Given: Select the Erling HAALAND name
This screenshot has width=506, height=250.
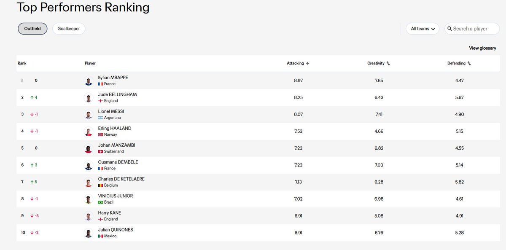Looking at the screenshot, I should click(115, 128).
